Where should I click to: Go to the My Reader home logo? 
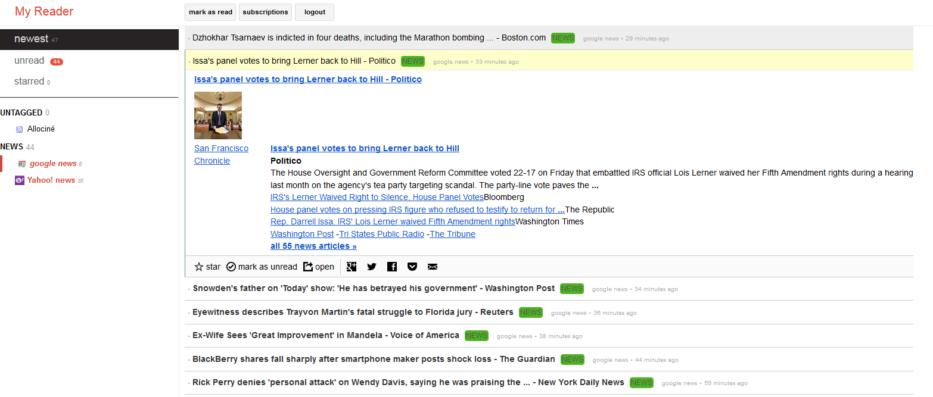[x=44, y=11]
